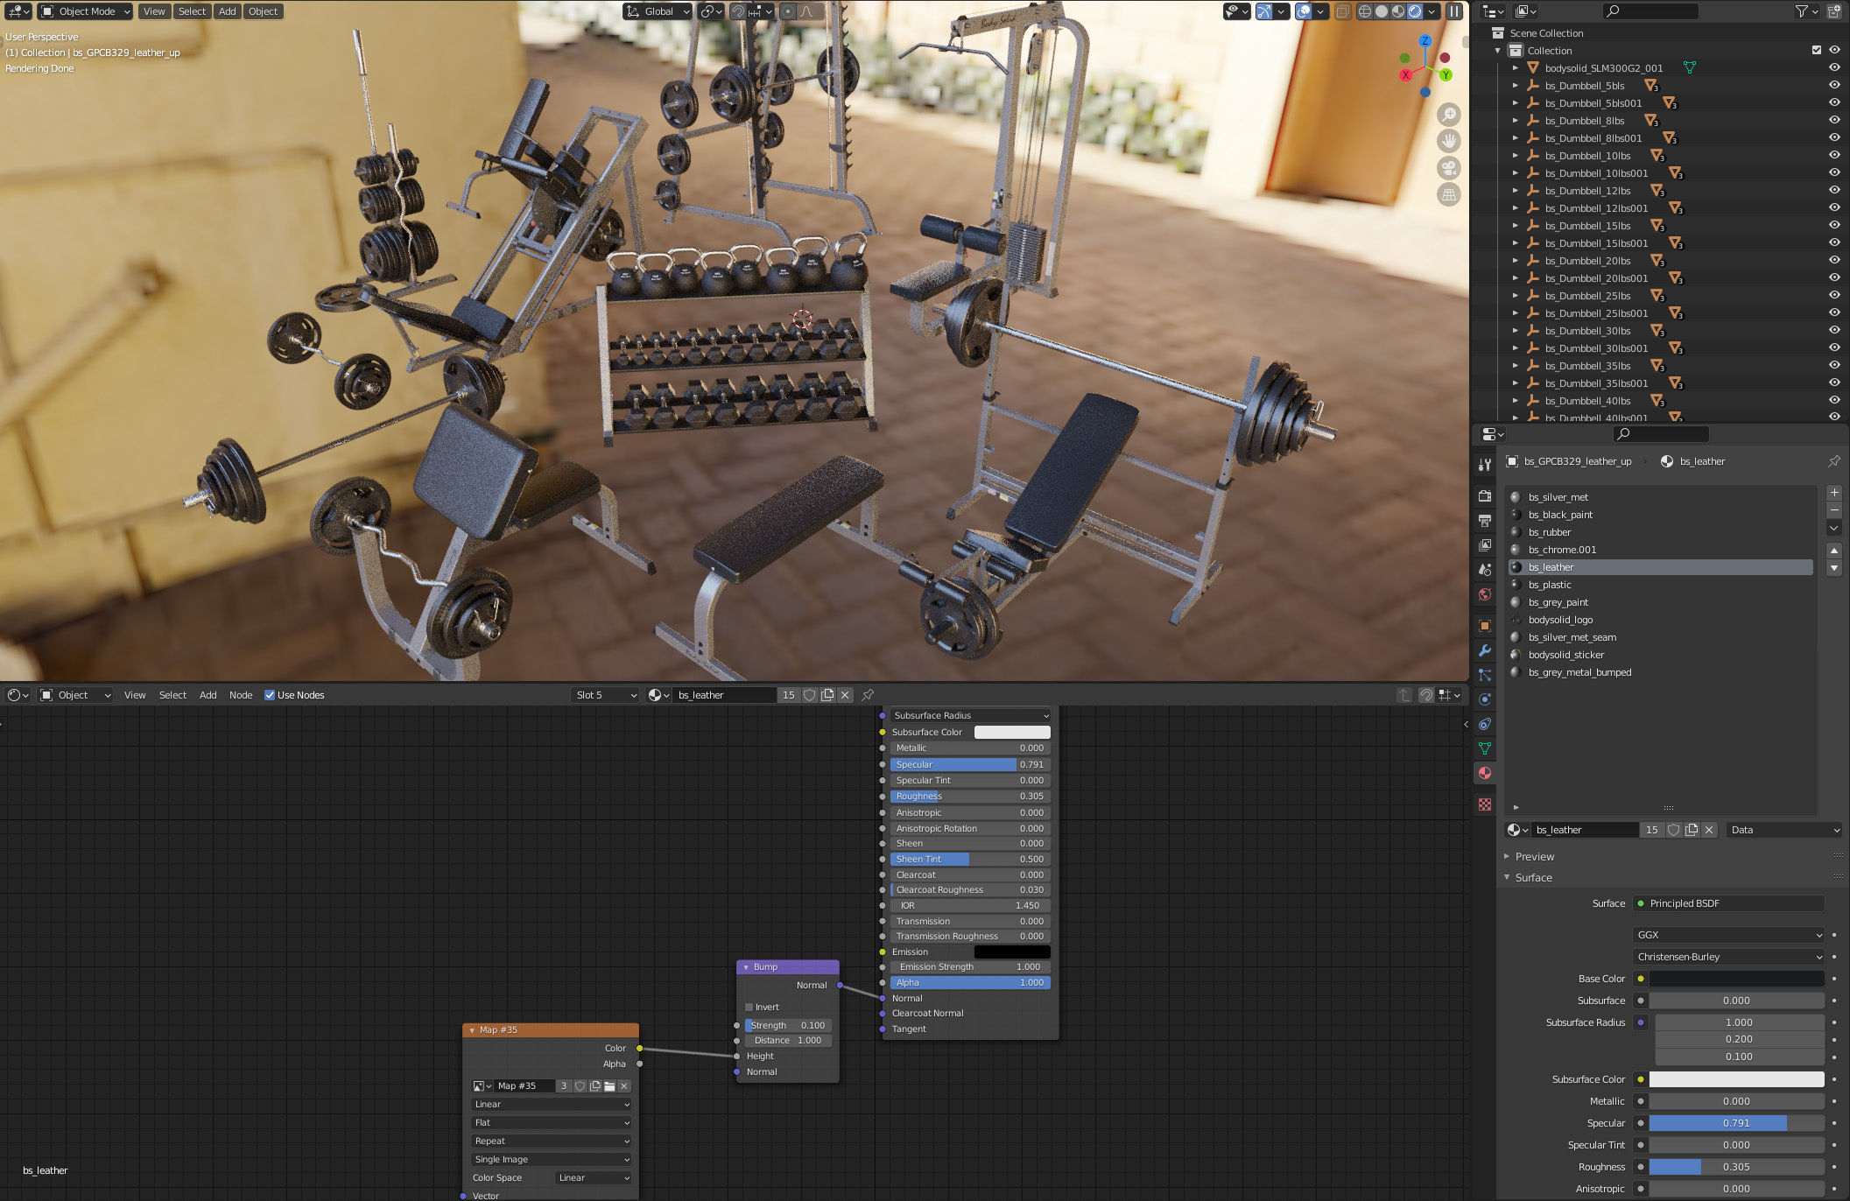Toggle the Use Nodes checkbox
1850x1201 pixels.
[x=270, y=695]
